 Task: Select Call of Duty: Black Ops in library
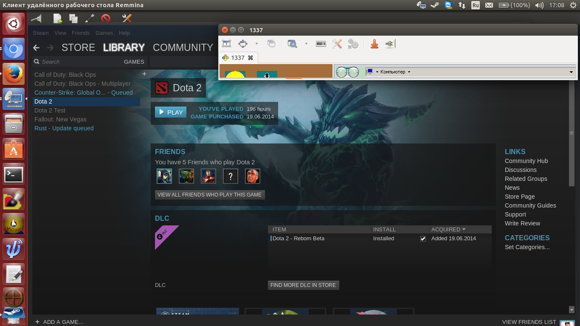(65, 75)
